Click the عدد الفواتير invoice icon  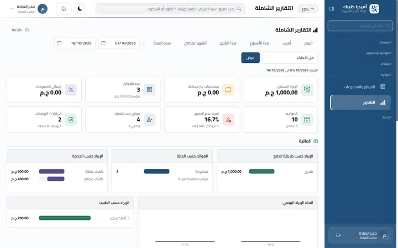coord(149,90)
